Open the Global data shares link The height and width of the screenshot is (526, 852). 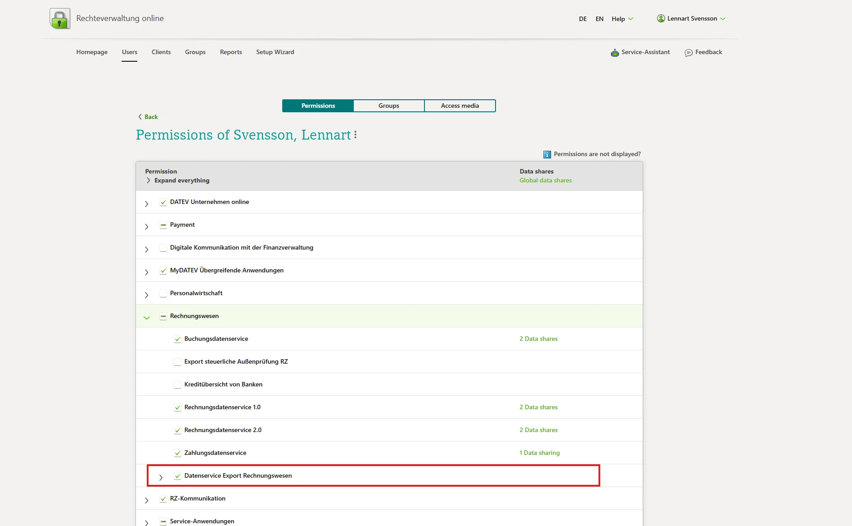pyautogui.click(x=546, y=180)
